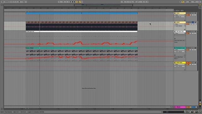This screenshot has height=114, width=202.
Task: Add Kicks automation lane plus button
Action: [x=184, y=20]
